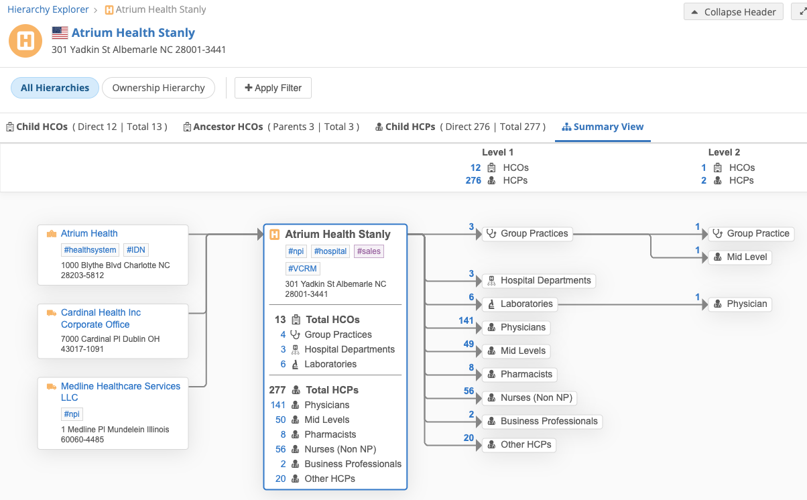Expand the Nurses (Non NP) node
This screenshot has height=500, width=807.
coord(529,398)
